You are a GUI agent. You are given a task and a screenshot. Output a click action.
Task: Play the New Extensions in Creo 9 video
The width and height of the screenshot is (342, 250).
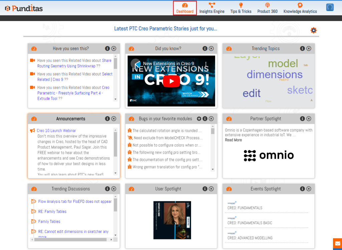click(x=171, y=81)
